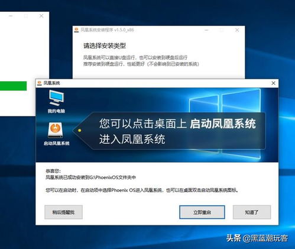Image resolution: width=295 pixels, height=249 pixels.
Task: Click the 凤凰系统安装程序 v1.5.0_x86 title text
Action: (107, 30)
